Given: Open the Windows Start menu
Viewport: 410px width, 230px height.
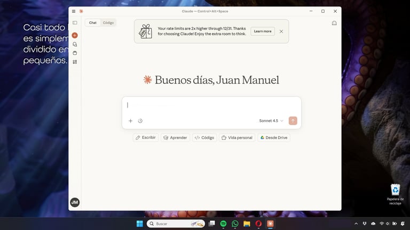Looking at the screenshot, I should coord(140,224).
